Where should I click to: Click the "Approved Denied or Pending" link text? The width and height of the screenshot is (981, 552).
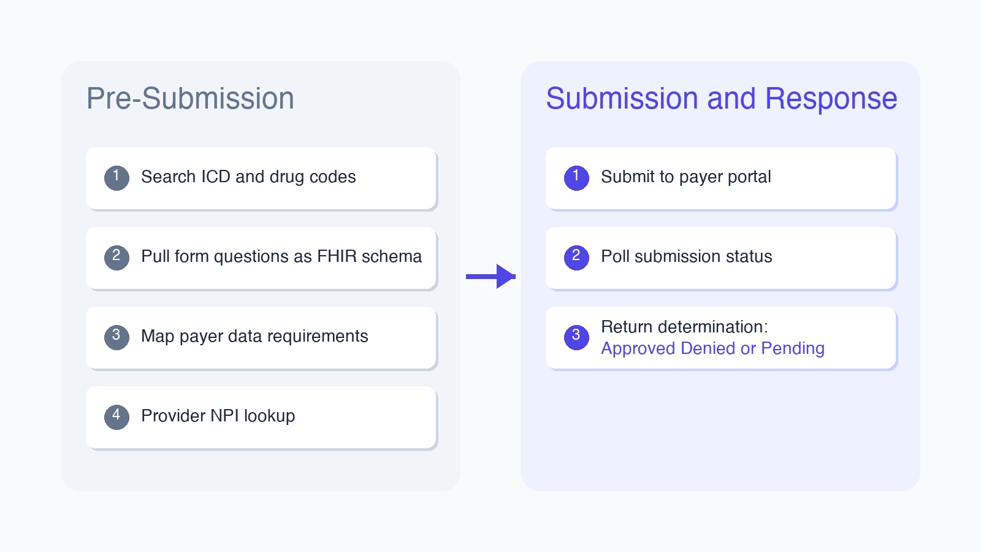(712, 348)
